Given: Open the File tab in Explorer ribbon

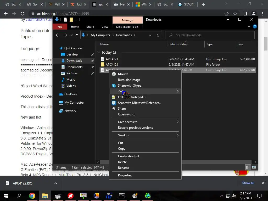Looking at the screenshot, I should pyautogui.click(x=60, y=27).
